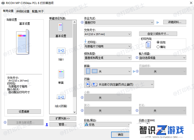Click the user icon beside 管理
The height and width of the screenshot is (140, 194).
(47, 125)
